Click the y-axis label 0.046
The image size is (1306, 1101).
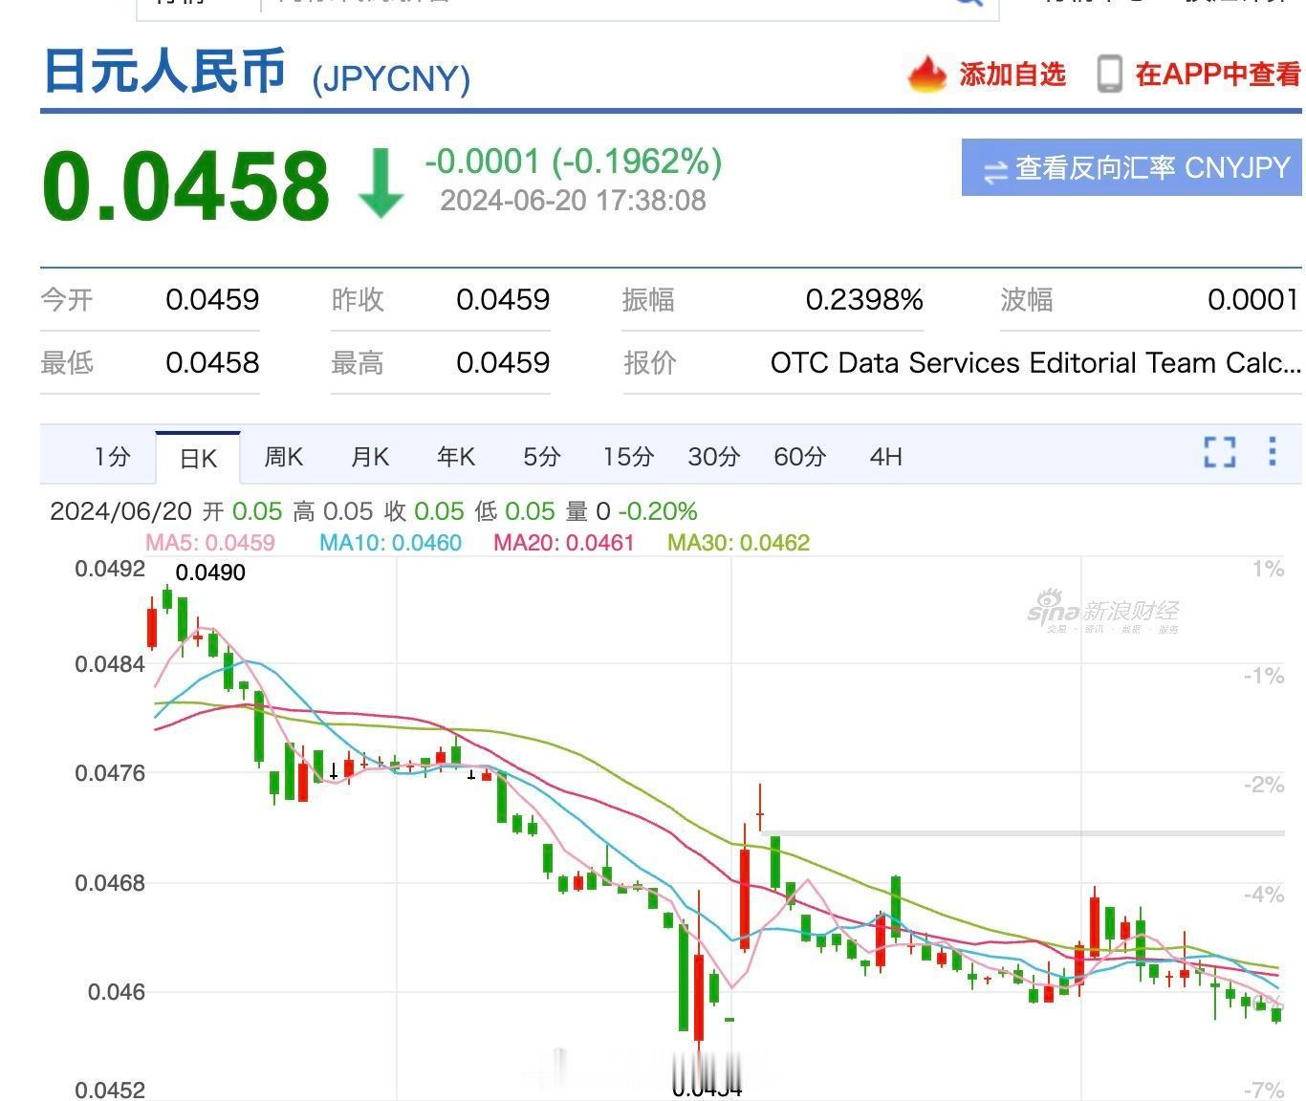coord(118,992)
